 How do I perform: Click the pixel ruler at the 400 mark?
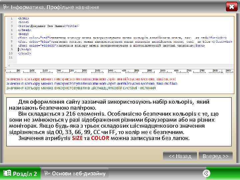tap(111, 71)
